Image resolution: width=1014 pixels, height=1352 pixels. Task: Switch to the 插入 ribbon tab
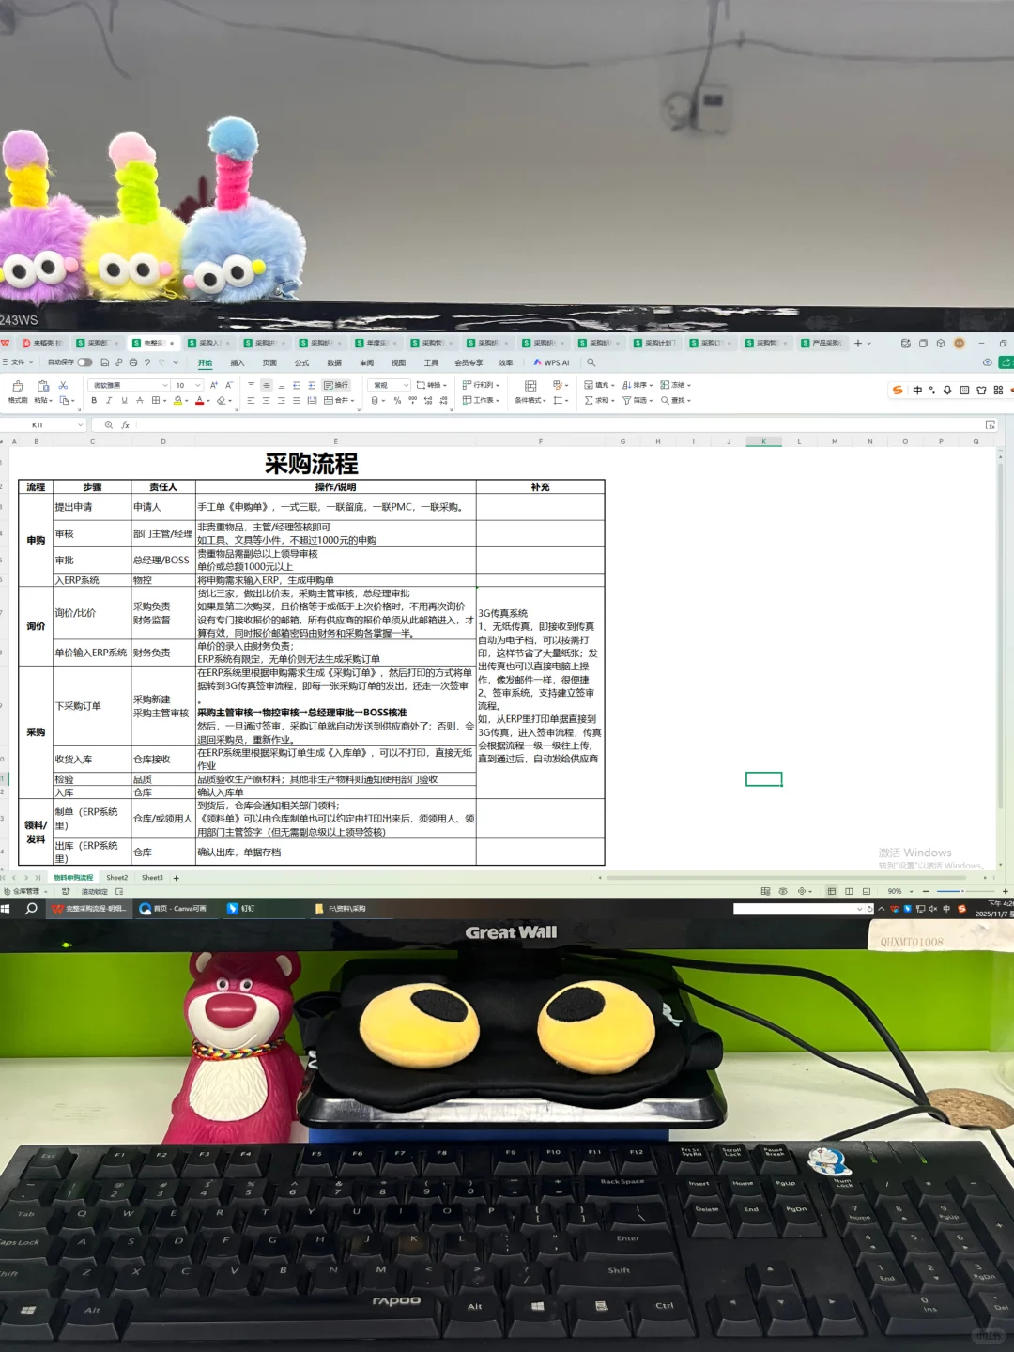pos(237,362)
